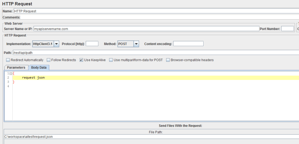Click the Server Name or IP field
Image resolution: width=299 pixels, height=144 pixels.
tap(146, 29)
